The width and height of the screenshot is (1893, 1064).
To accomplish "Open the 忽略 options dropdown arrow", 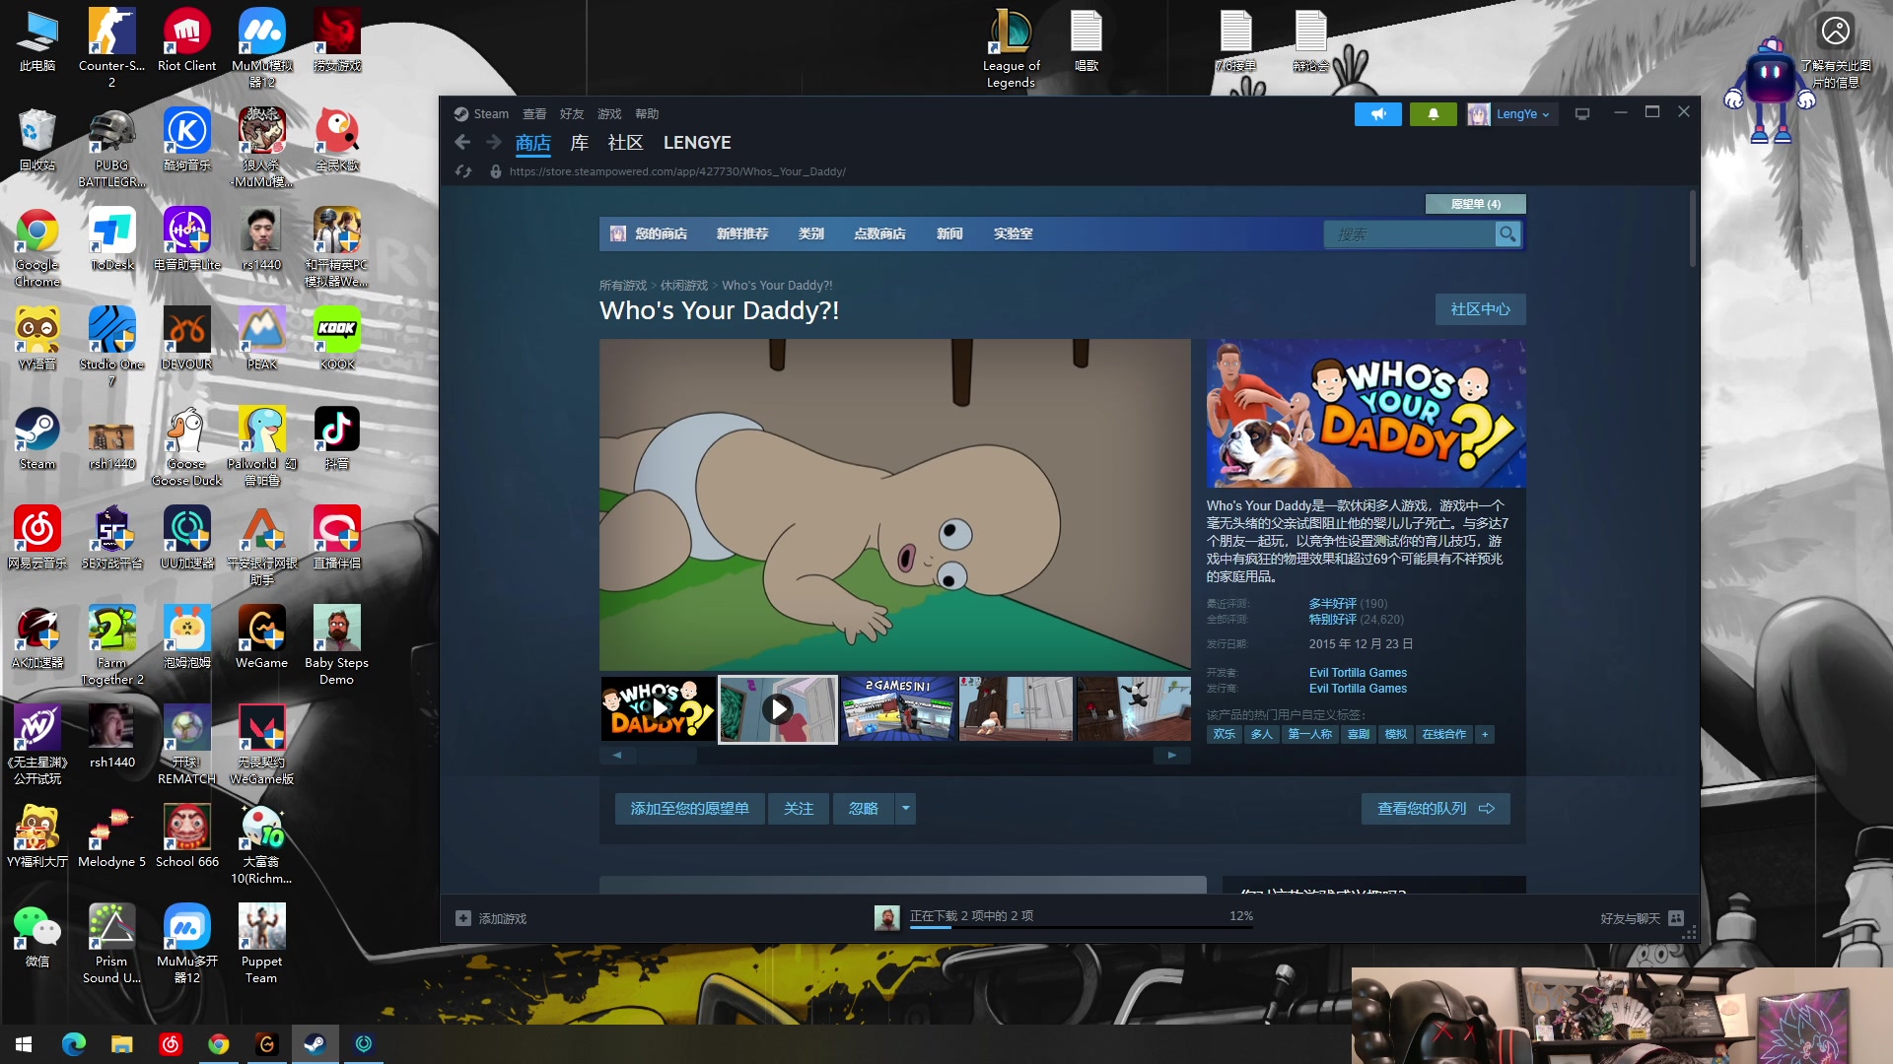I will coord(905,809).
